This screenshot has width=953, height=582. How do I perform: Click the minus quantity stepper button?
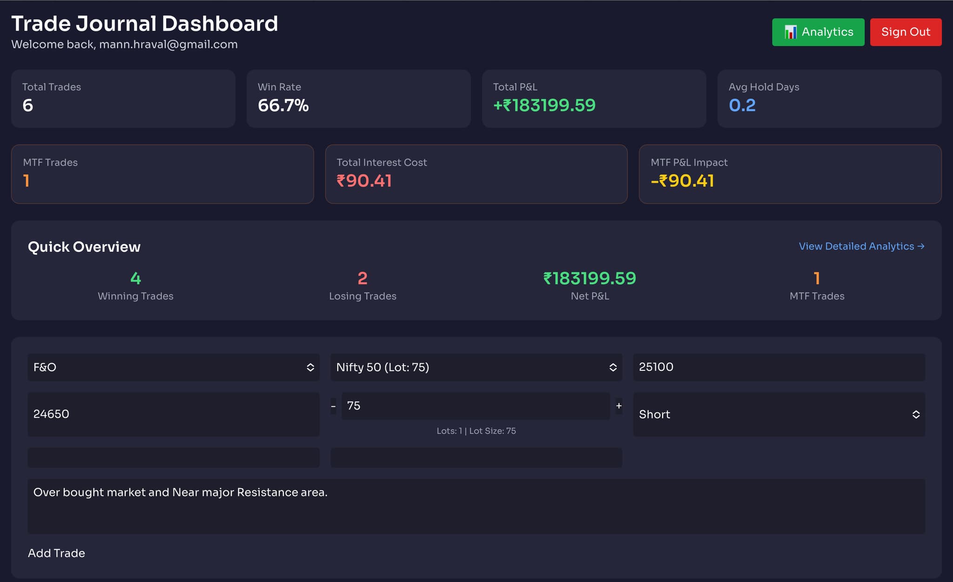(x=333, y=406)
